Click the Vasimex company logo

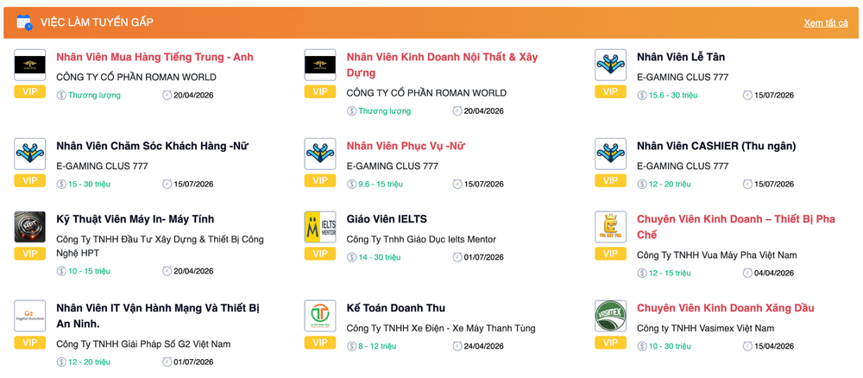[610, 316]
